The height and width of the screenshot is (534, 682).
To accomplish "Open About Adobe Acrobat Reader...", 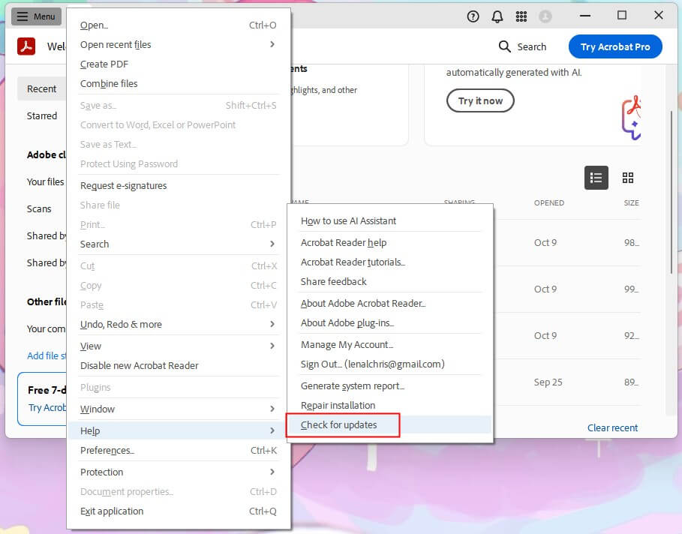I will (390, 304).
